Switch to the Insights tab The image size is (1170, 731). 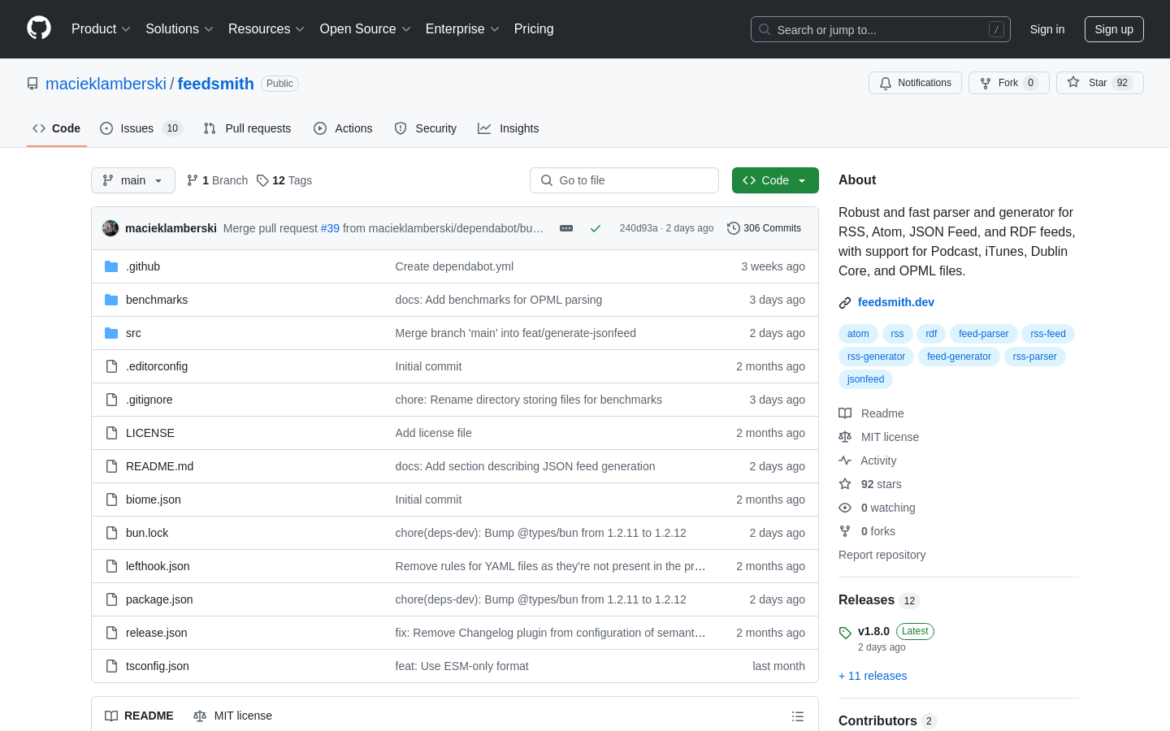coord(509,128)
